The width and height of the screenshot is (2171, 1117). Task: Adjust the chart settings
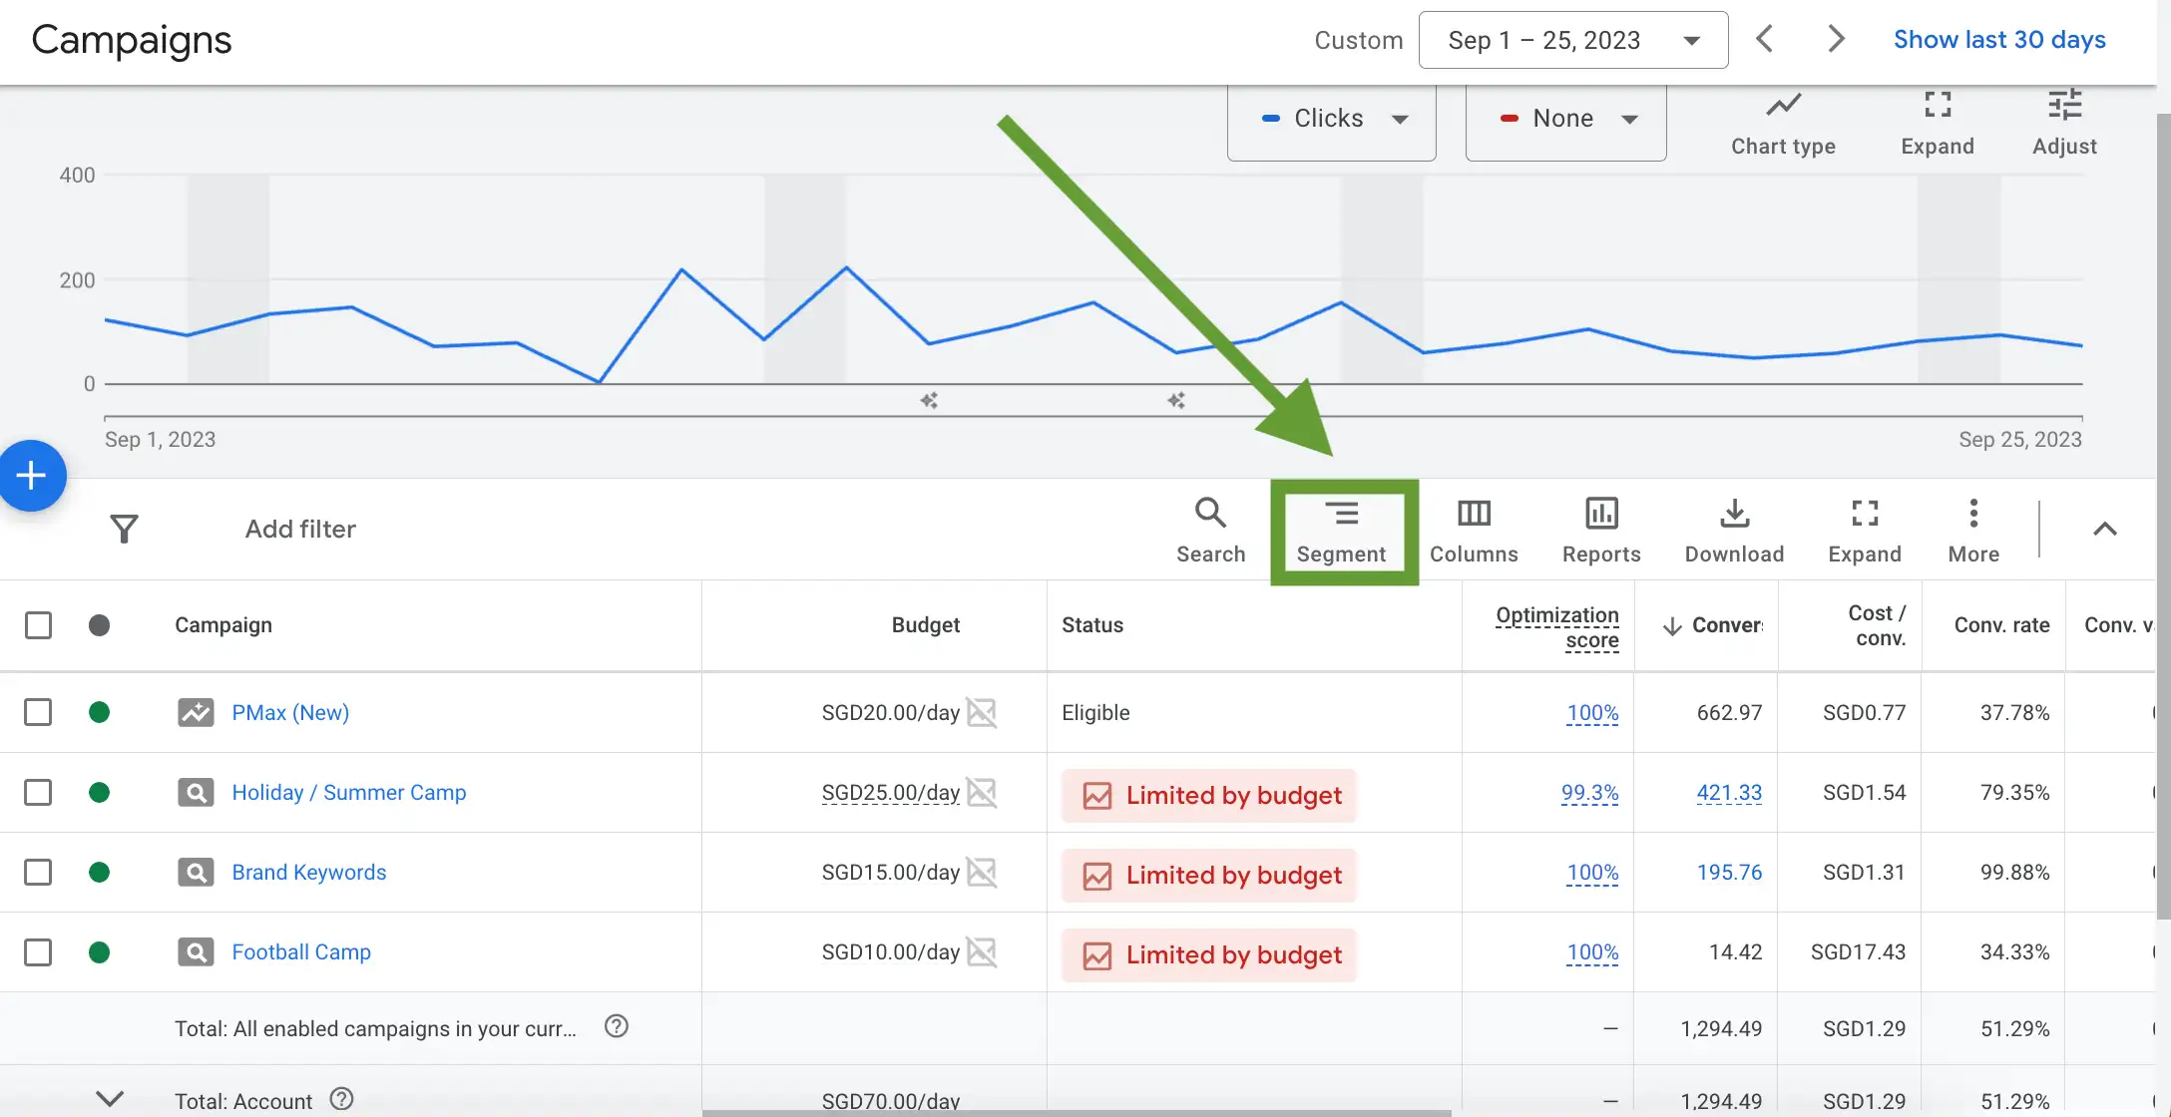point(2064,124)
